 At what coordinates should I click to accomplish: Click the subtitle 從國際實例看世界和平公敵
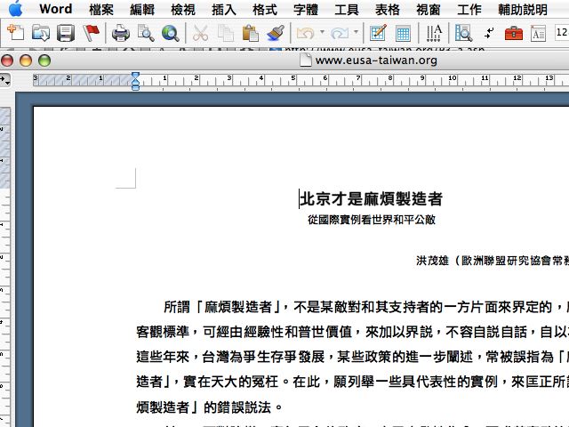click(372, 220)
